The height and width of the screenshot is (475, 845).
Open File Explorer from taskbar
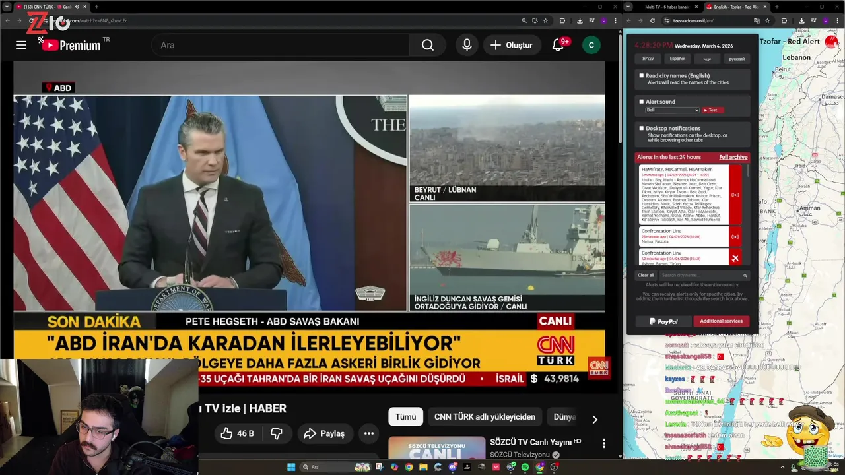click(x=423, y=467)
